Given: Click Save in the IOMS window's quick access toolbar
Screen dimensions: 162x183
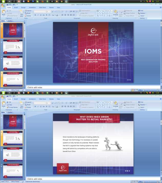Looking at the screenshot, I should pyautogui.click(x=7, y=4).
